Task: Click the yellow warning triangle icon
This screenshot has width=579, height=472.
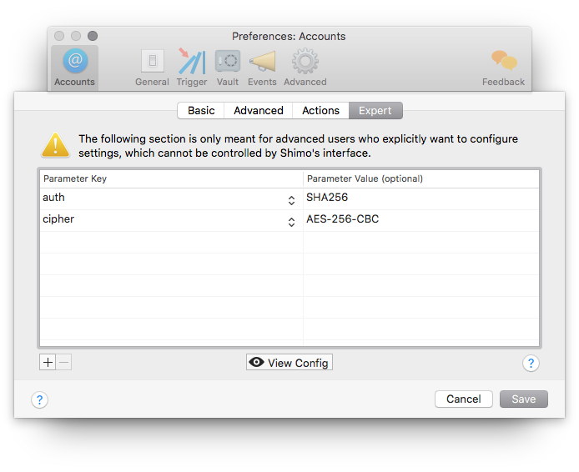Action: (x=55, y=145)
